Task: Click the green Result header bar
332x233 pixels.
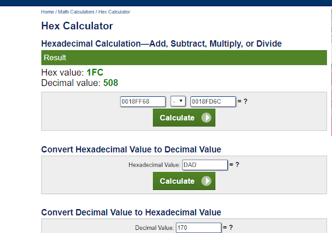Action: [184, 57]
